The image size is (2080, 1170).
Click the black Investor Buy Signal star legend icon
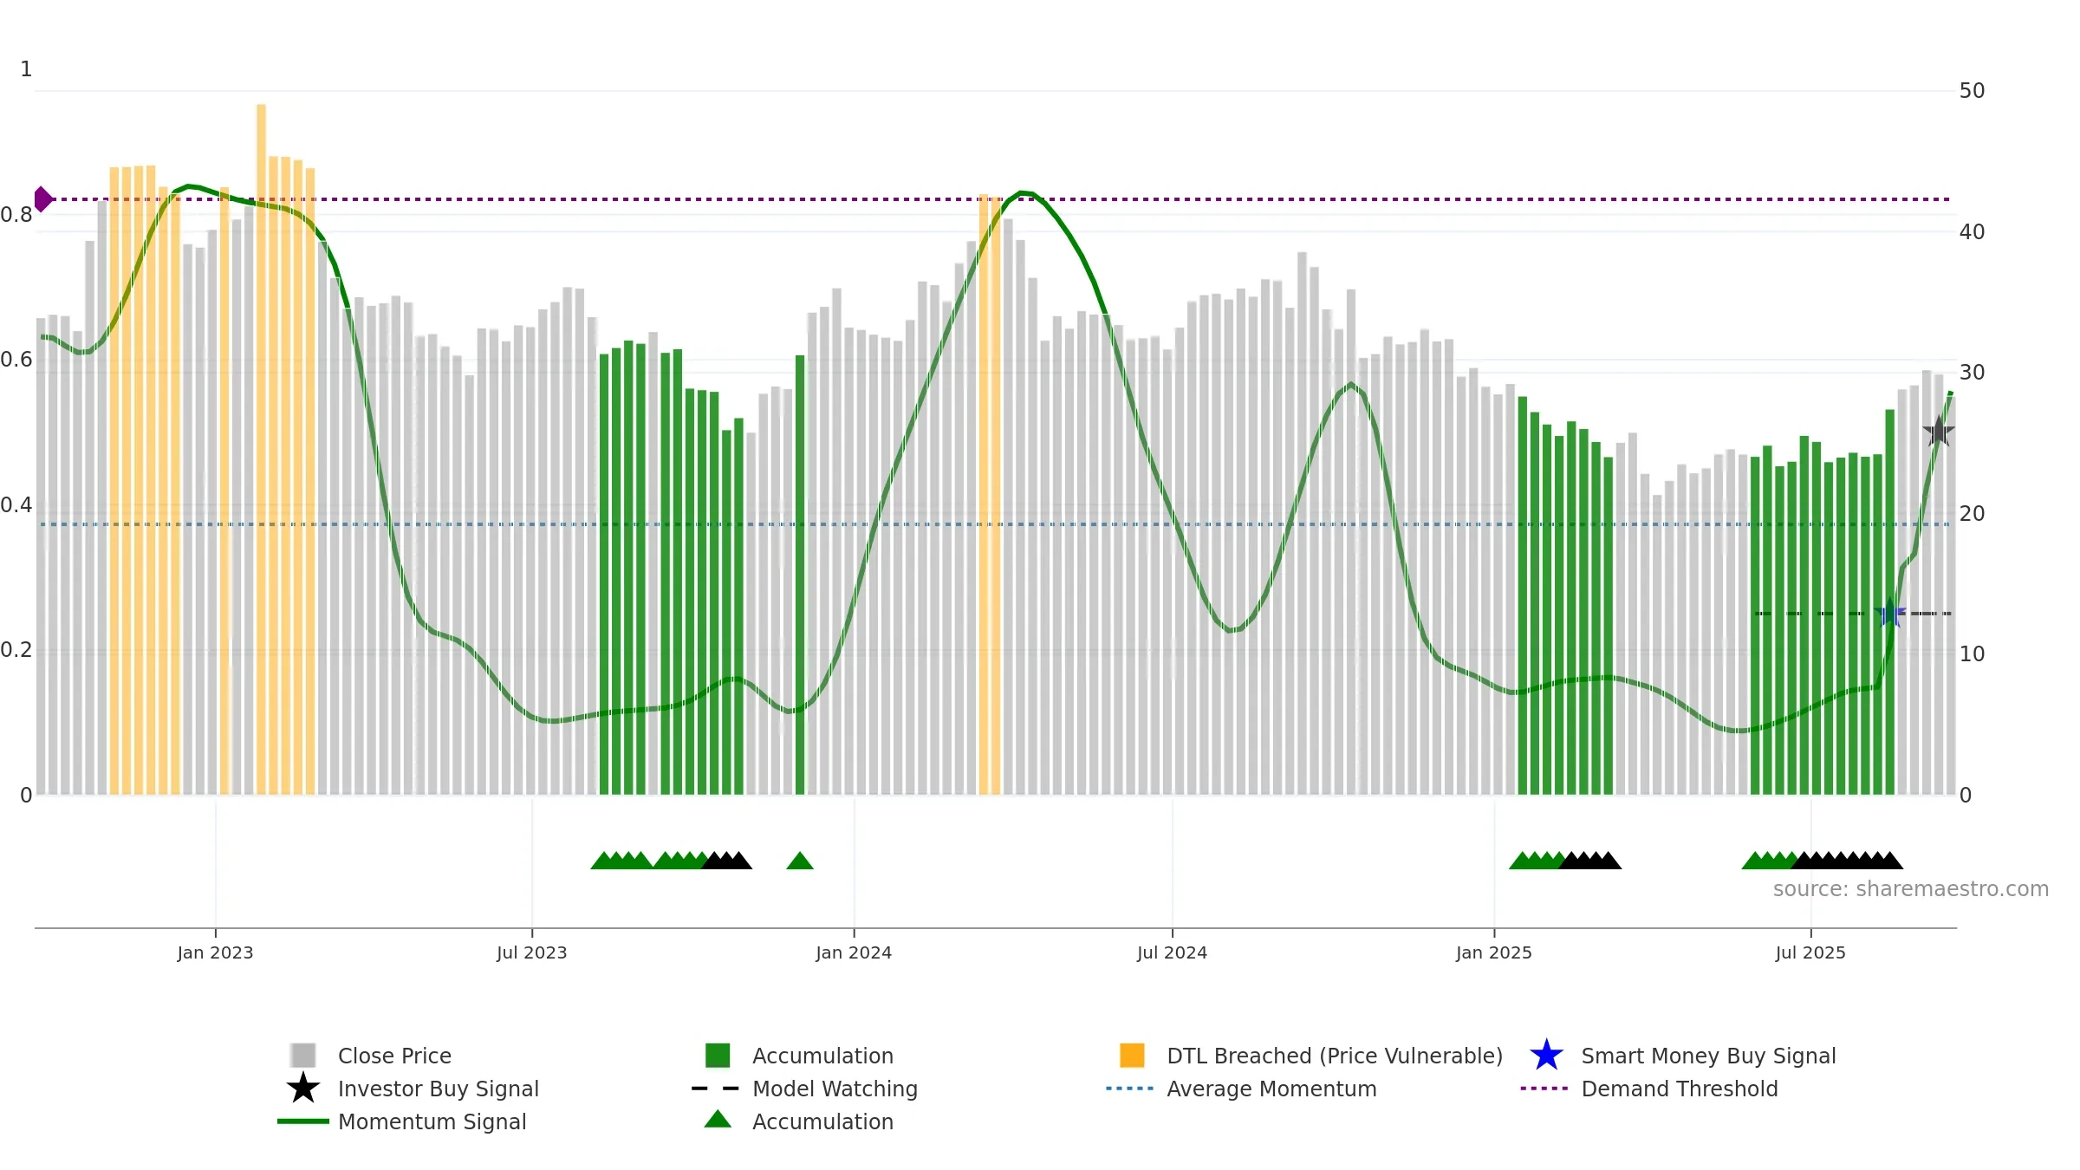click(303, 1088)
